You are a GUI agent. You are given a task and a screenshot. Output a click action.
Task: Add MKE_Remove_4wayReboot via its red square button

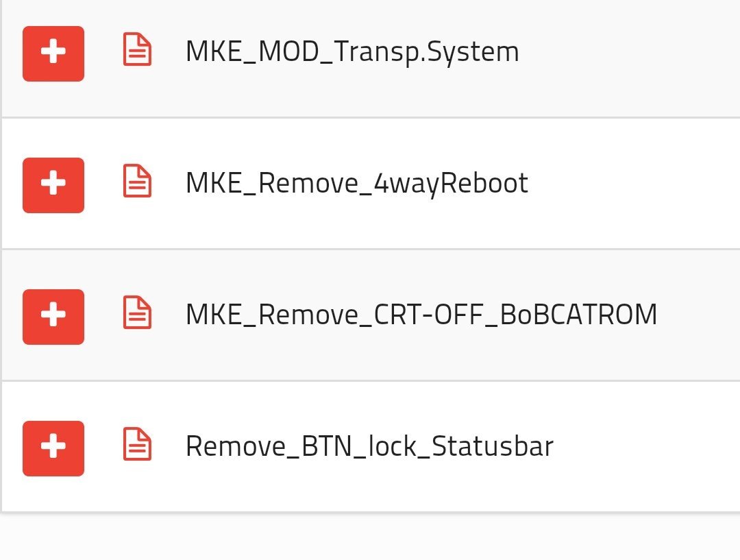pos(53,186)
